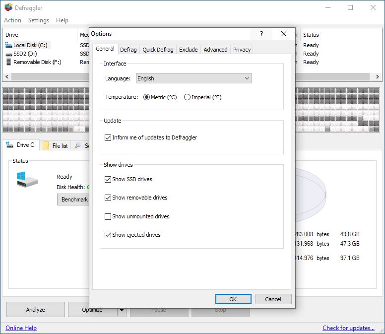The width and height of the screenshot is (385, 334).
Task: Open the Help menu
Action: point(62,20)
